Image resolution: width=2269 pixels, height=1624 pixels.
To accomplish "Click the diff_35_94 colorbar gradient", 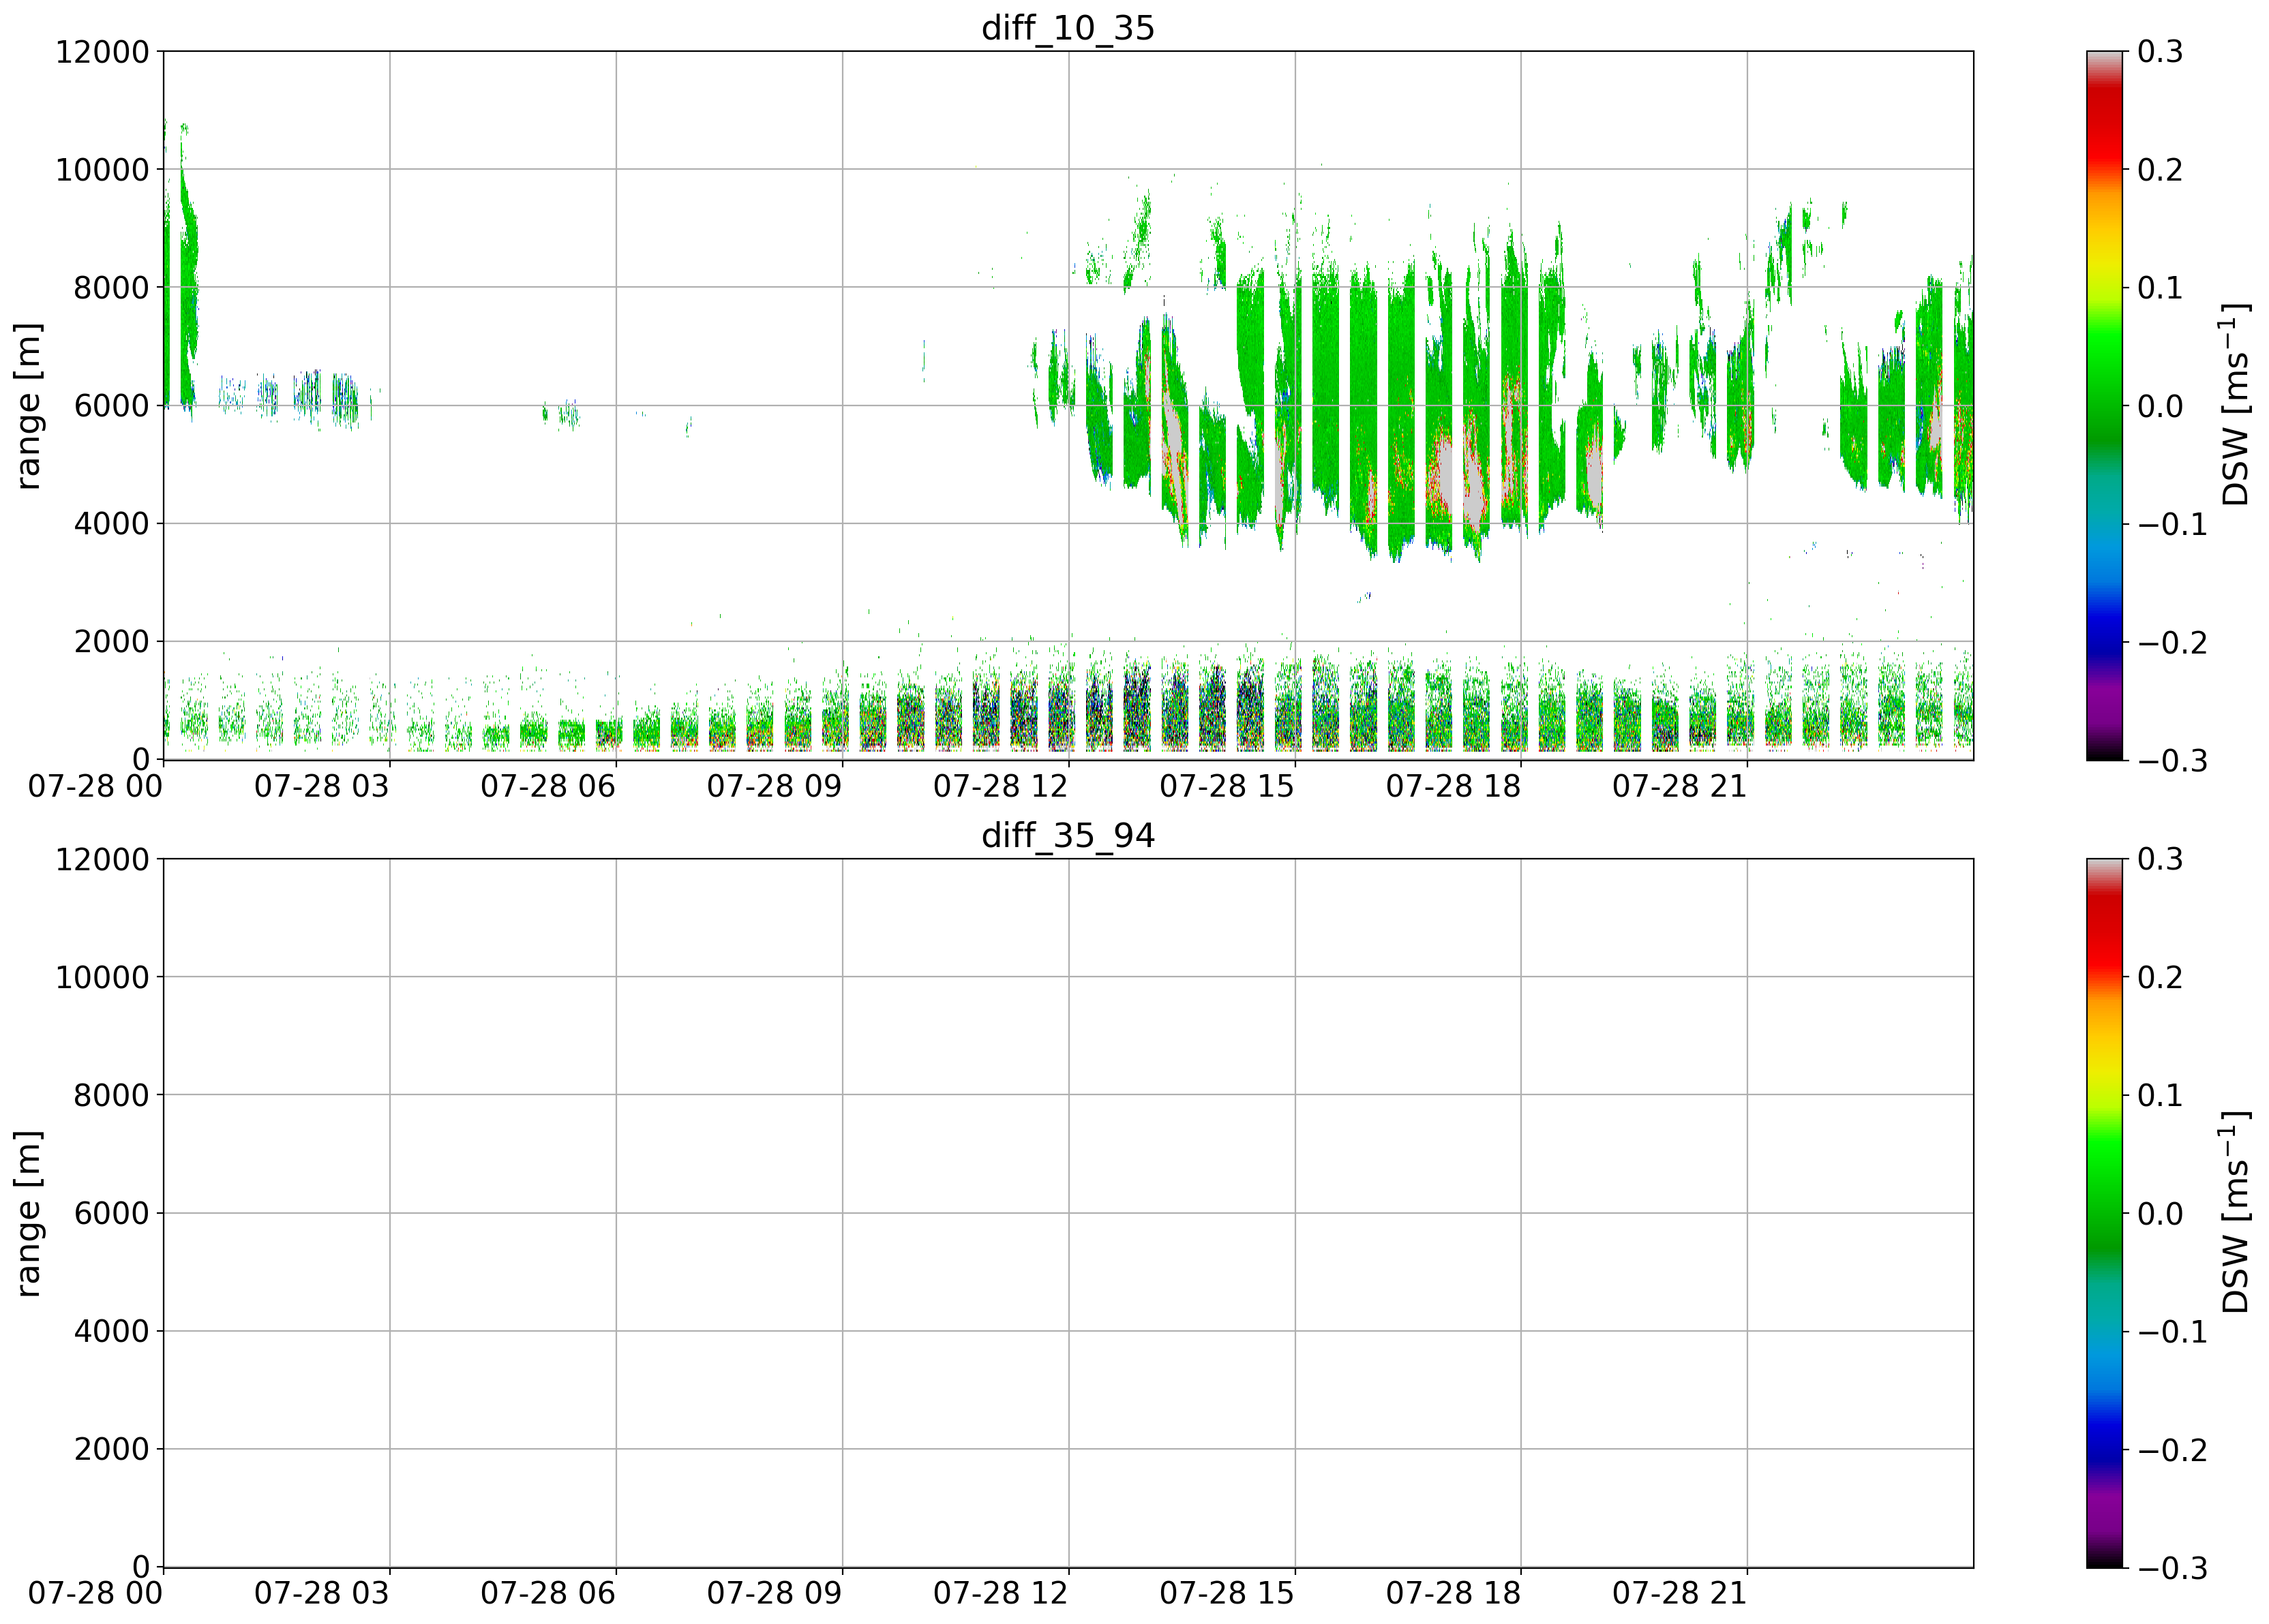I will tap(2104, 1213).
